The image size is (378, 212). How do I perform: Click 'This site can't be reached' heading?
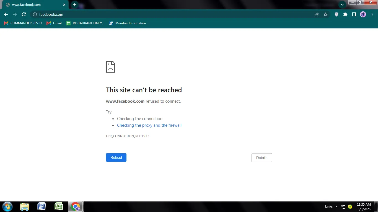[x=144, y=90]
